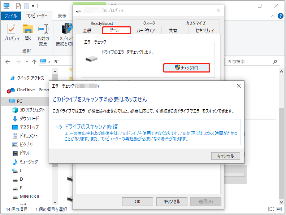
Task: Click the Explorer forward navigation arrow
Action: pos(18,62)
